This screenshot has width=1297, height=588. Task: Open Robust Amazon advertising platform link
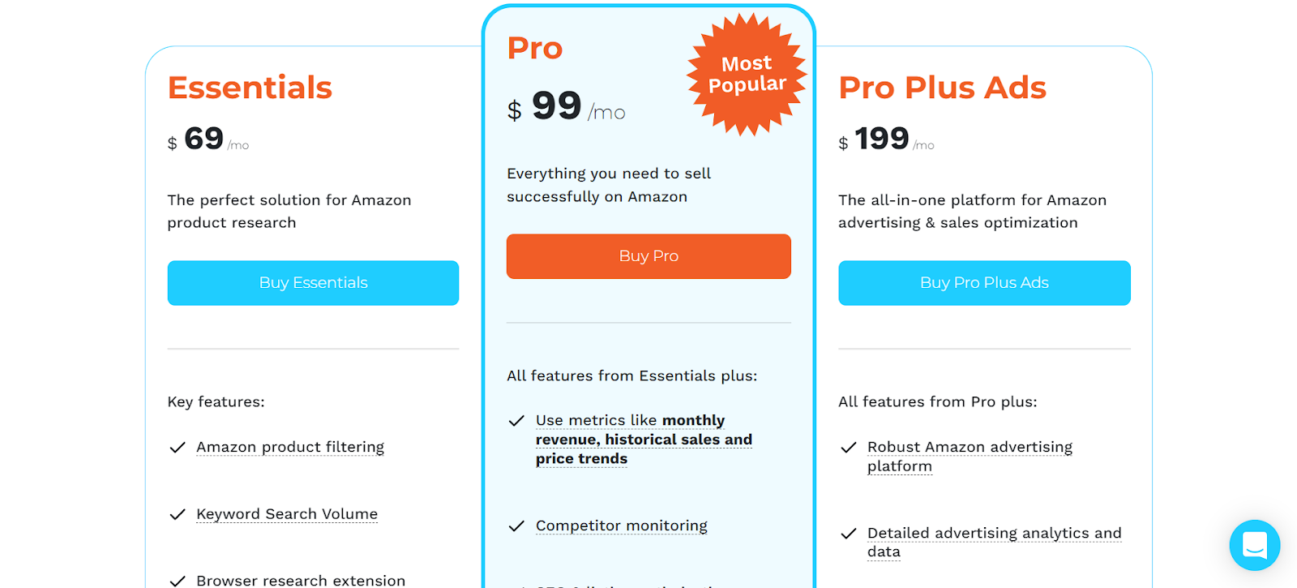coord(970,457)
